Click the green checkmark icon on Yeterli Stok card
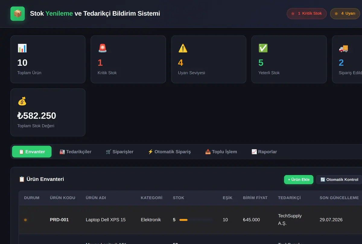The image size is (362, 244). click(263, 48)
